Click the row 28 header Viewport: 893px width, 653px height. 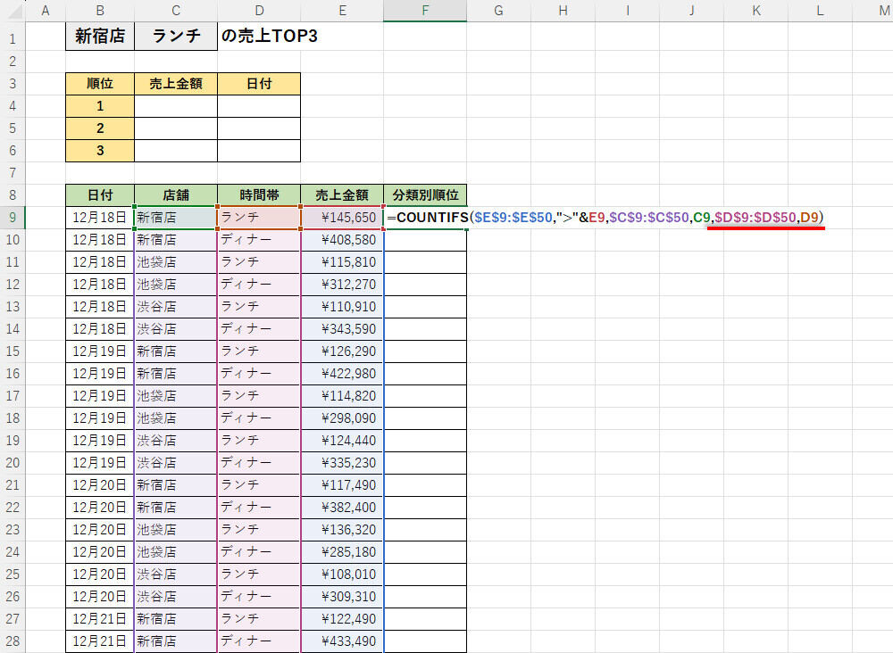(13, 641)
